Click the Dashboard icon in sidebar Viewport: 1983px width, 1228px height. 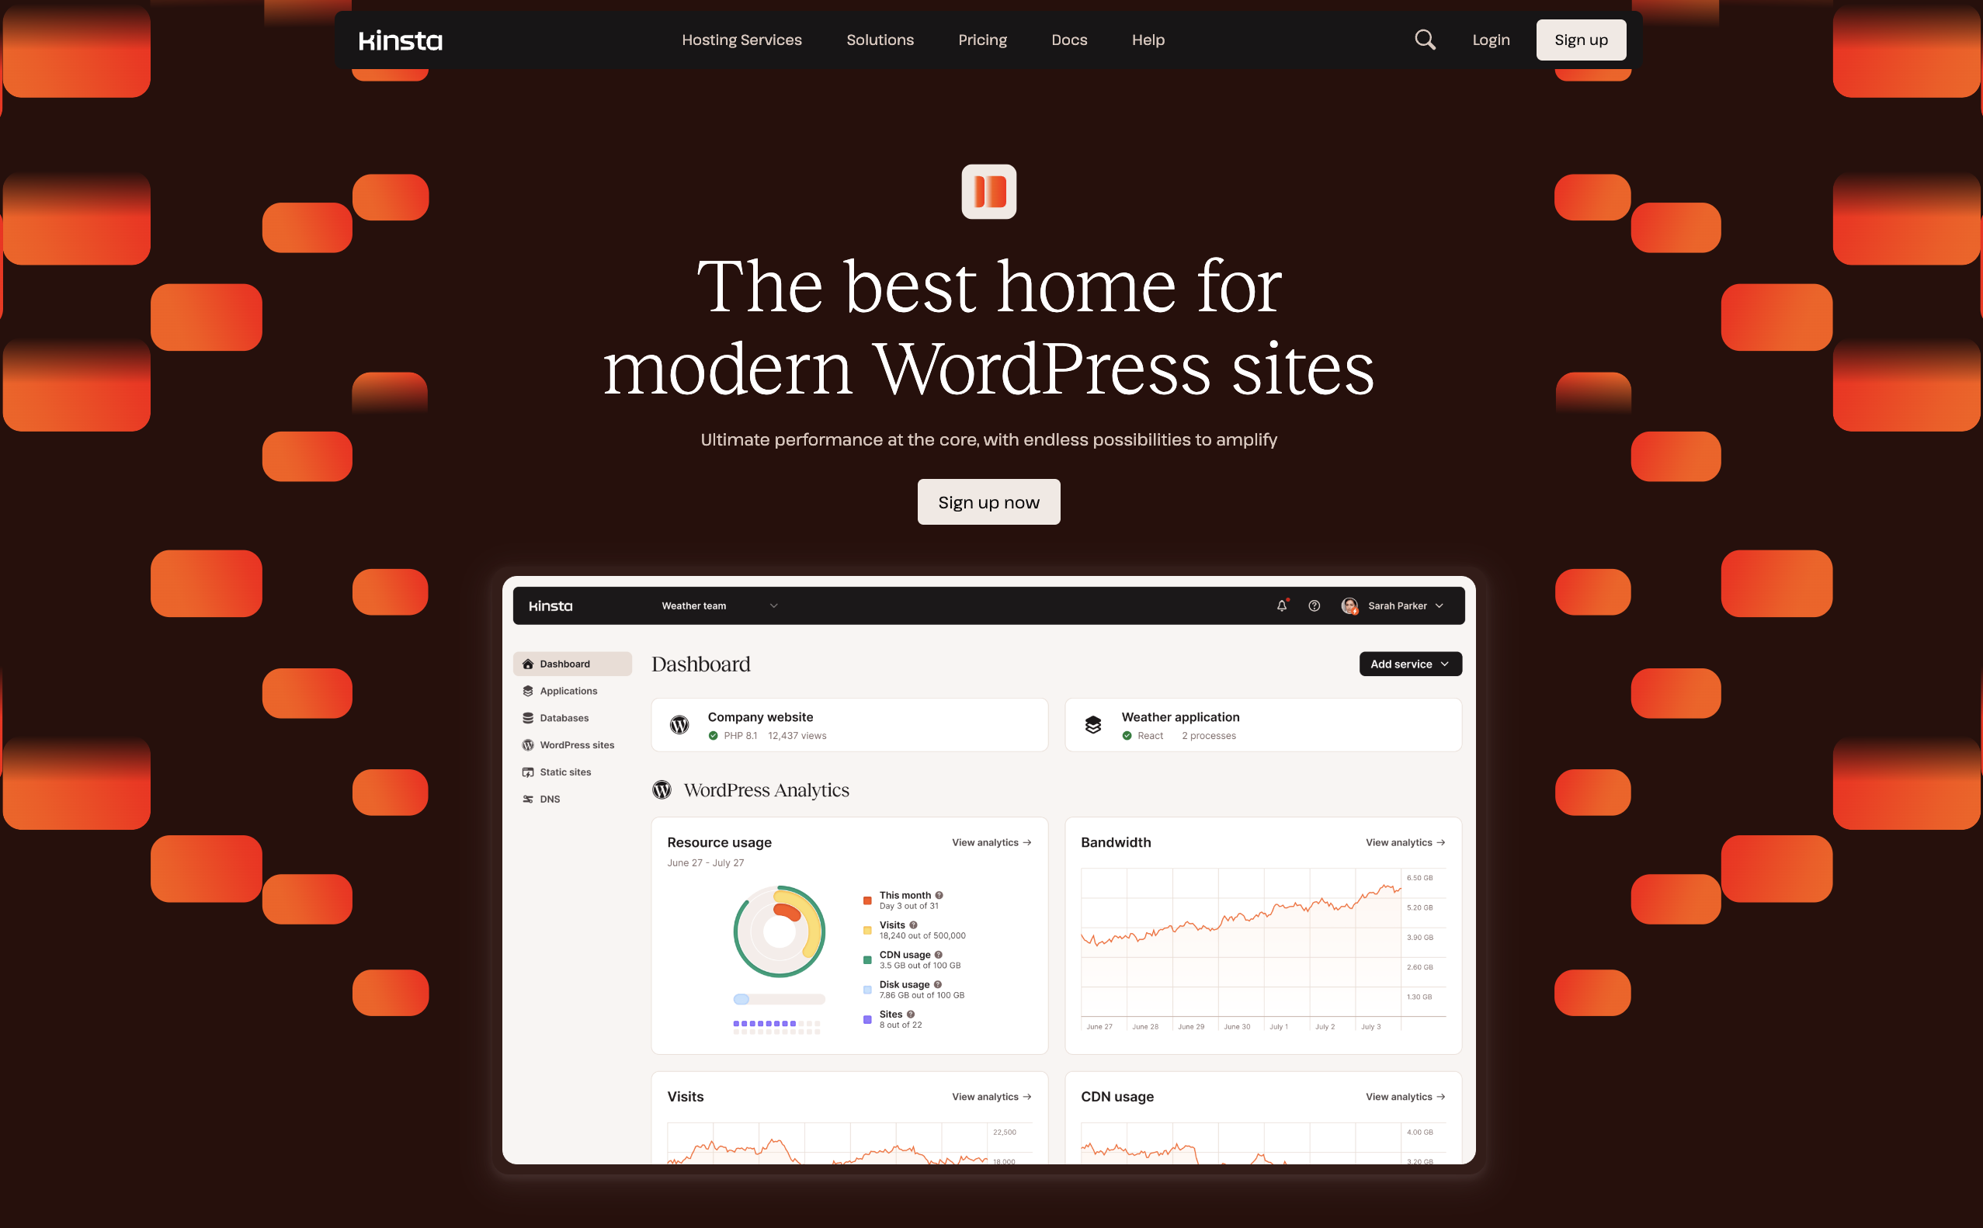click(528, 664)
